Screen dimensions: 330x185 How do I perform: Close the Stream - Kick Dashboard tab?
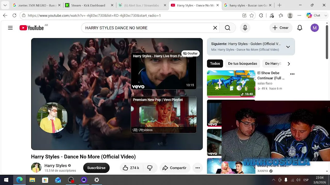point(112,5)
